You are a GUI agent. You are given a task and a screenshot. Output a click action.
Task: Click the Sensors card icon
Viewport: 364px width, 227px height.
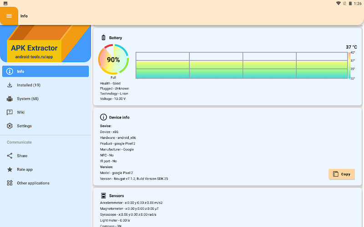[104, 196]
